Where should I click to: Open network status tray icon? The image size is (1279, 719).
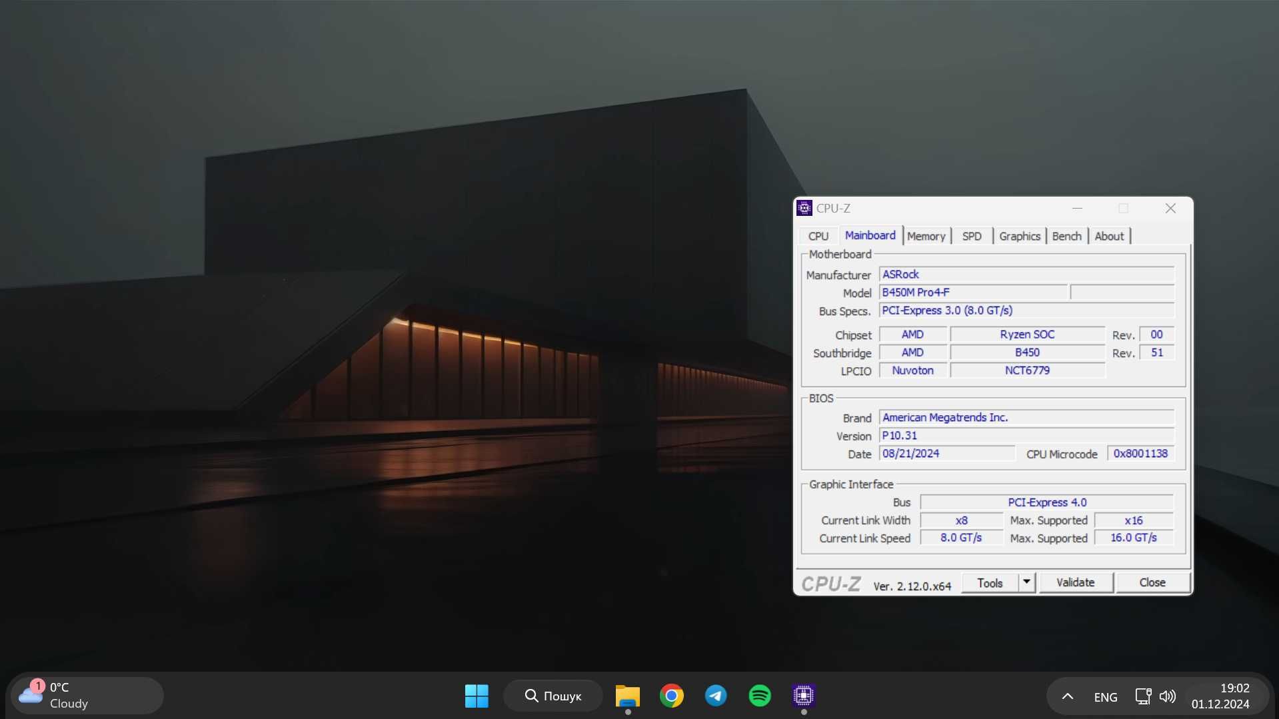[1143, 696]
